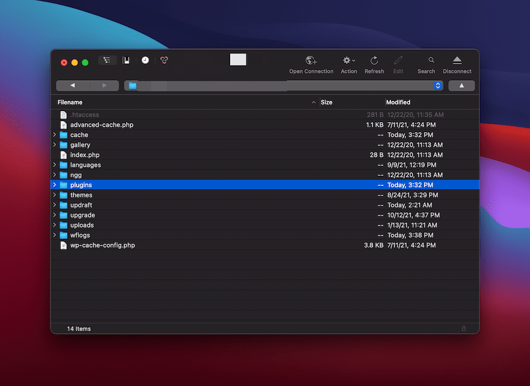Switch to the browser outline view icon
Image resolution: width=530 pixels, height=386 pixels.
click(107, 61)
